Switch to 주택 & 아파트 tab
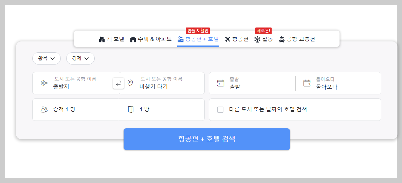This screenshot has height=183, width=402. (x=151, y=39)
